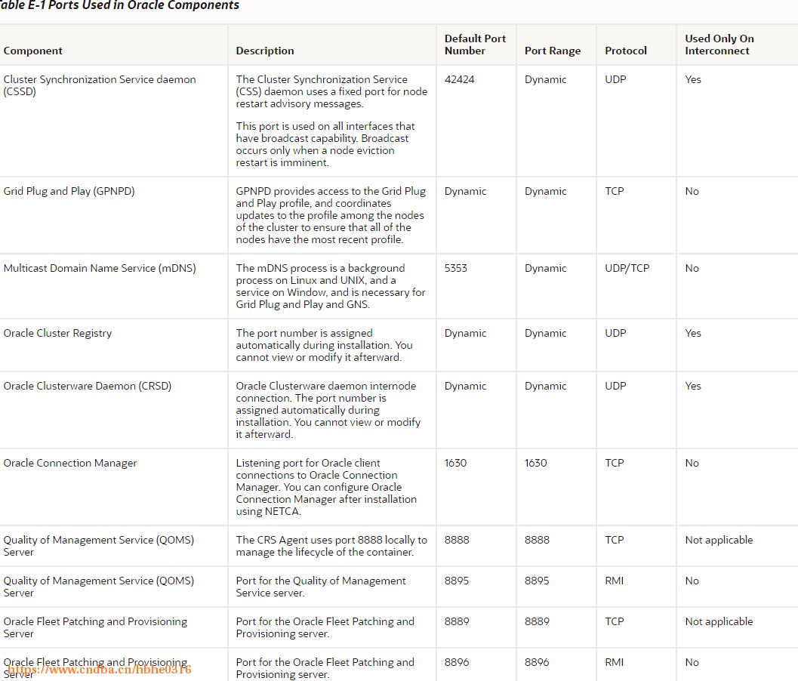Click the 'UDP/TCP' protocol cell

pyautogui.click(x=627, y=268)
